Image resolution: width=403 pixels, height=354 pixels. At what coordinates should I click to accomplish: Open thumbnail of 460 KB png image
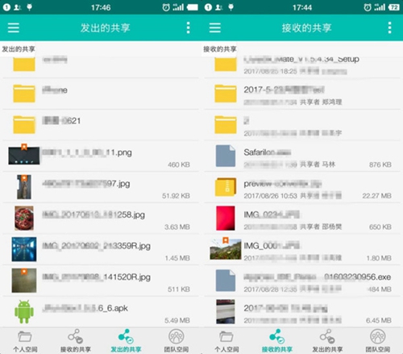tap(24, 156)
